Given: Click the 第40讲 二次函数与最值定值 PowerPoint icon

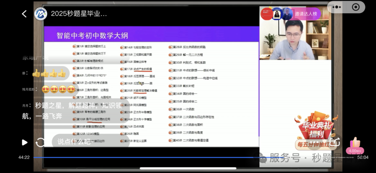Looking at the screenshot, I should coord(171,140).
